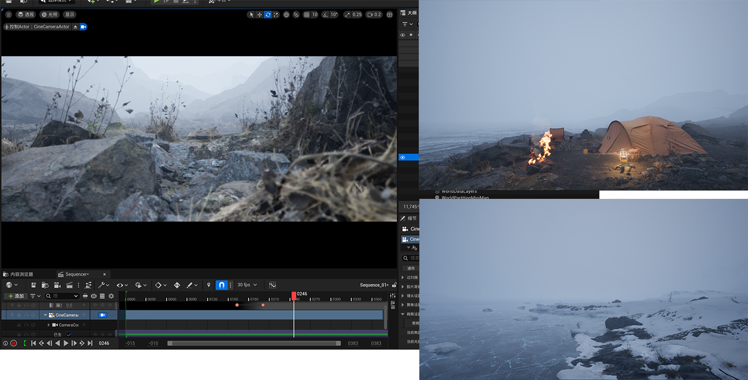748x380 pixels.
Task: Click the 通用 filter button in Details
Action: (x=411, y=268)
